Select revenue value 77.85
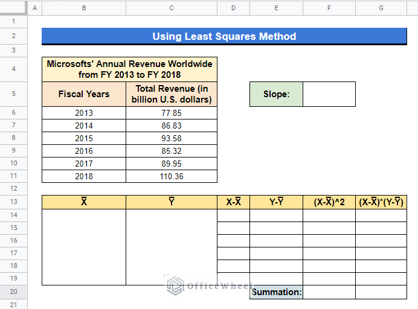This screenshot has width=418, height=309. 172,113
